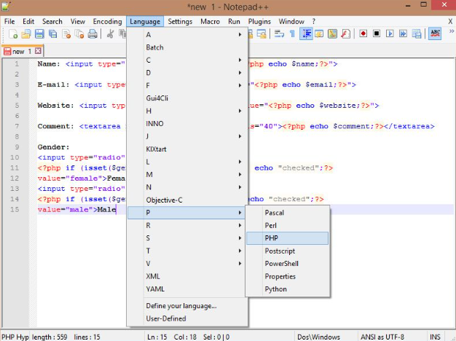The image size is (456, 341).
Task: Save the file with the Save icon
Action: point(39,34)
